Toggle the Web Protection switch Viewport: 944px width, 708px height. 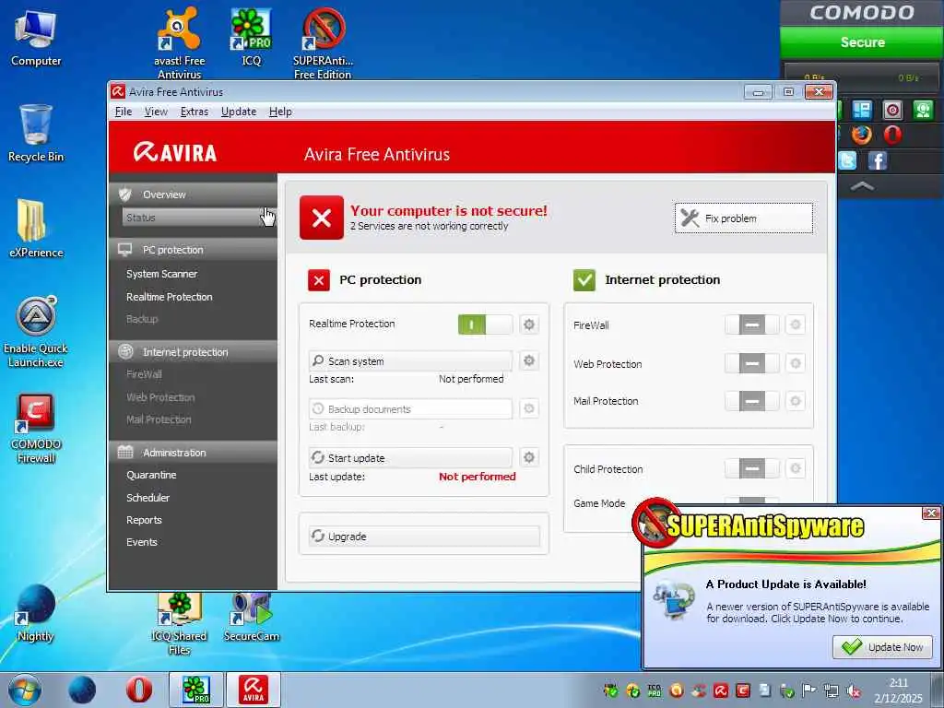(751, 363)
